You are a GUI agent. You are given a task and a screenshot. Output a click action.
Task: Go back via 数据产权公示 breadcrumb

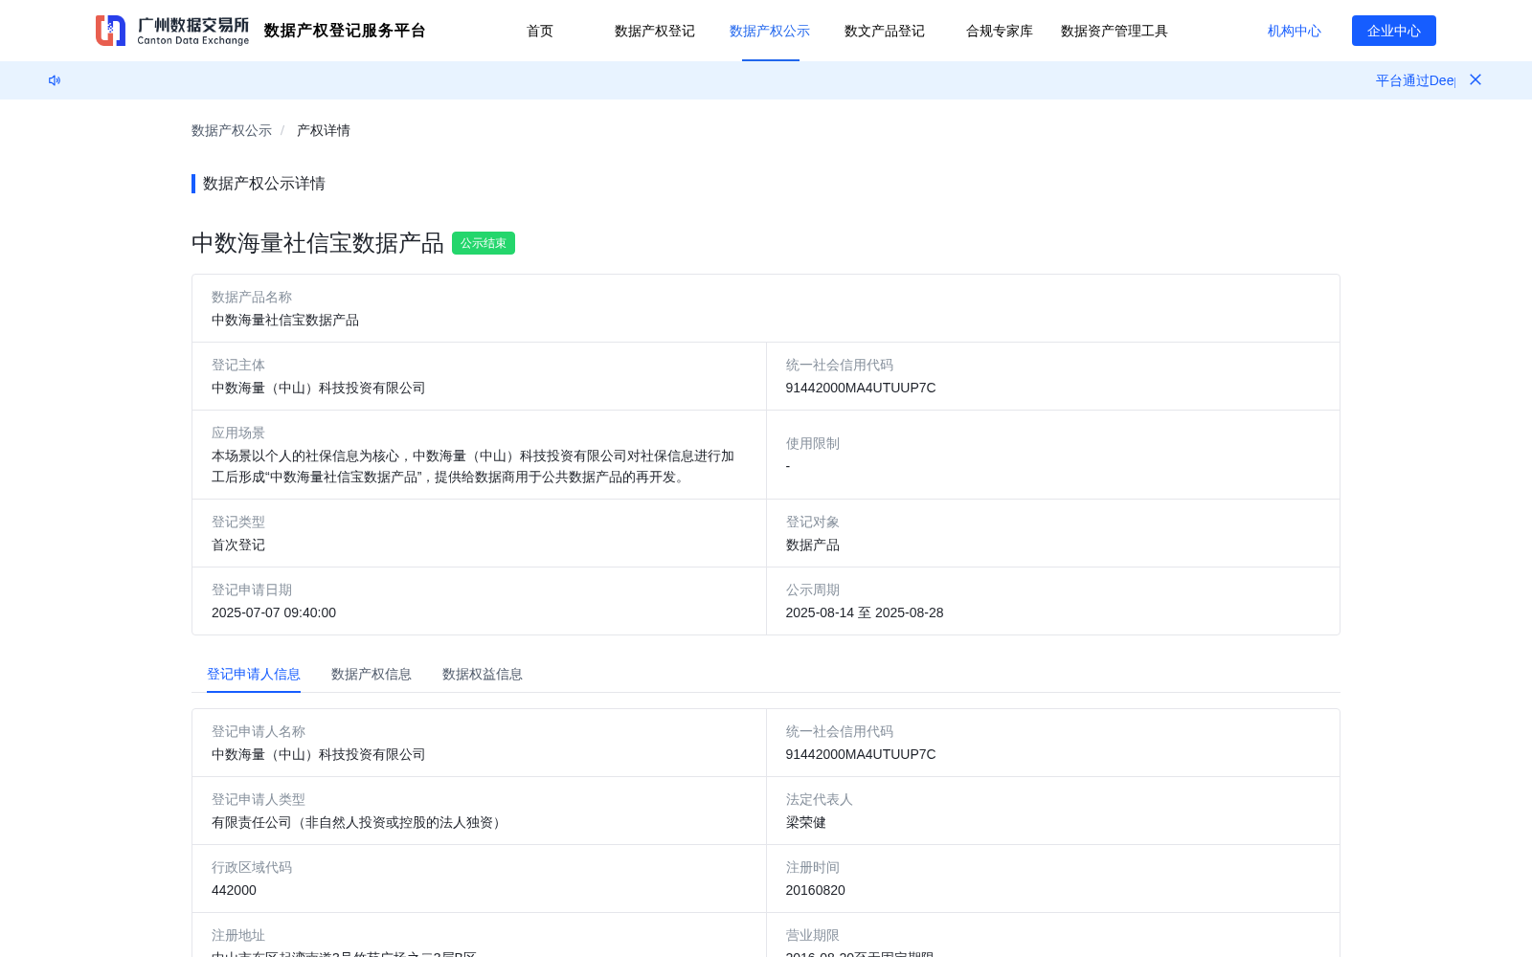click(x=232, y=130)
